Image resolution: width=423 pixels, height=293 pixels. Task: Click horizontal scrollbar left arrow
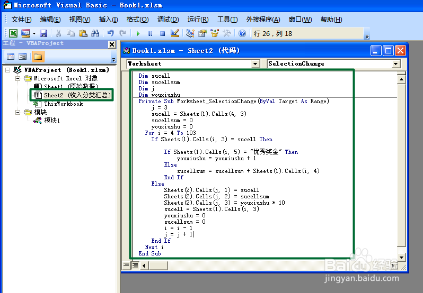pyautogui.click(x=144, y=265)
